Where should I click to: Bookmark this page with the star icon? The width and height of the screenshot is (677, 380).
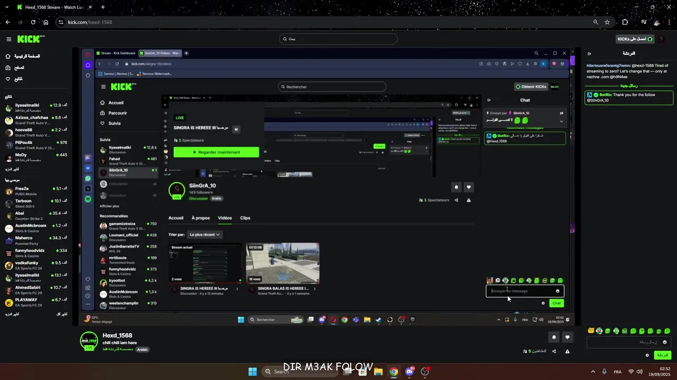pyautogui.click(x=607, y=22)
